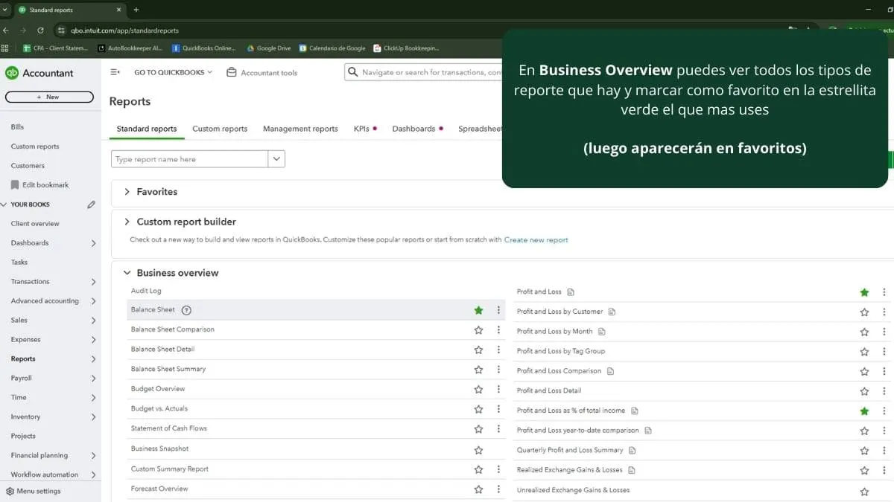This screenshot has width=894, height=502.
Task: Open Profit and Loss more options
Action: (884, 292)
